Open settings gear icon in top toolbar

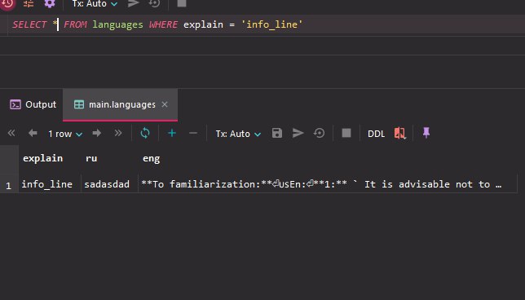point(50,3)
